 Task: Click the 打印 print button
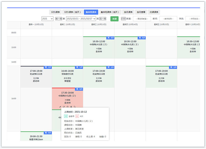[x=124, y=19]
